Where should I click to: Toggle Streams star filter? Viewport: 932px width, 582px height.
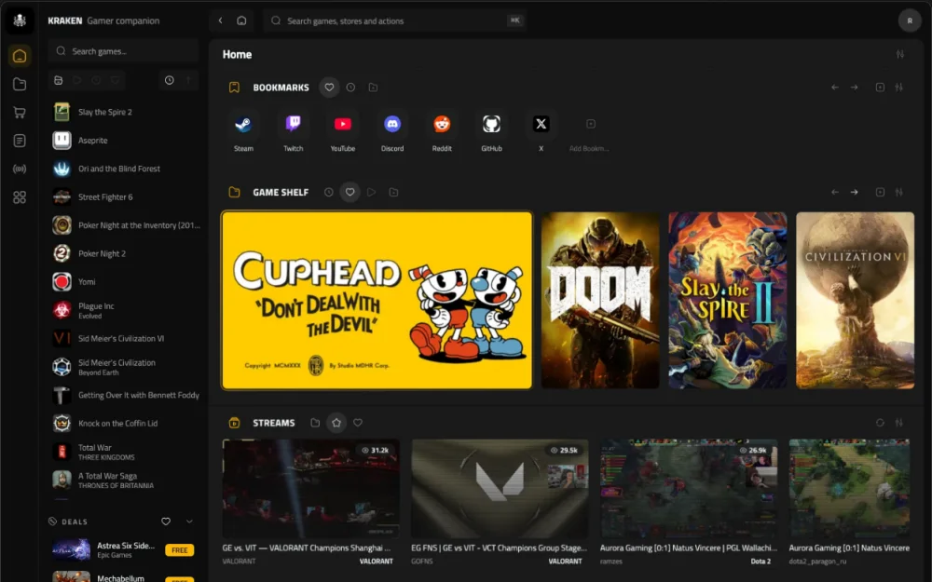click(336, 423)
